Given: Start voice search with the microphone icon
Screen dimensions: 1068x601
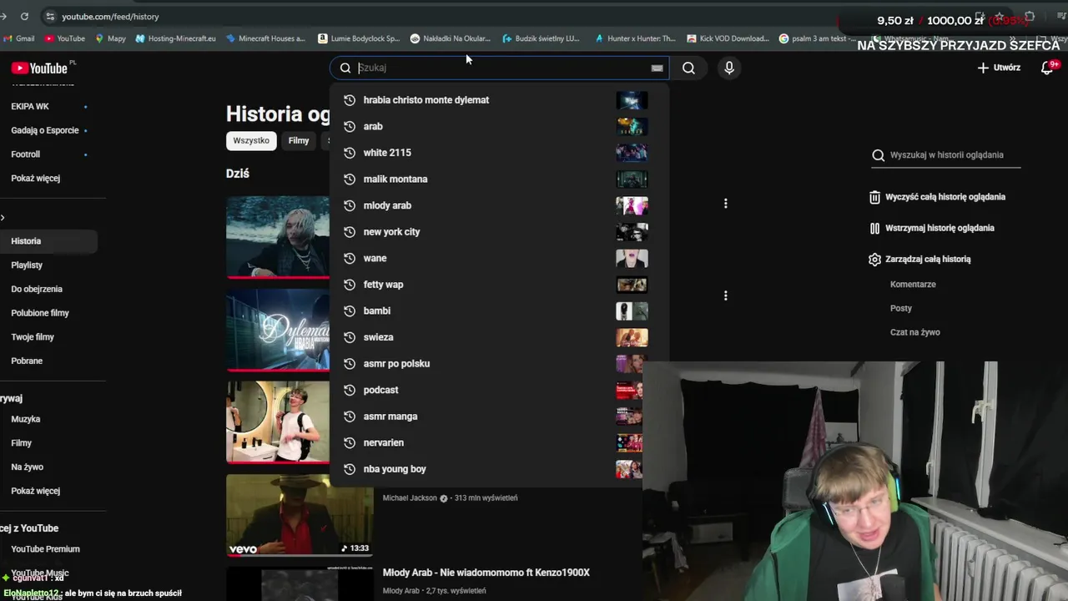Looking at the screenshot, I should coord(729,68).
